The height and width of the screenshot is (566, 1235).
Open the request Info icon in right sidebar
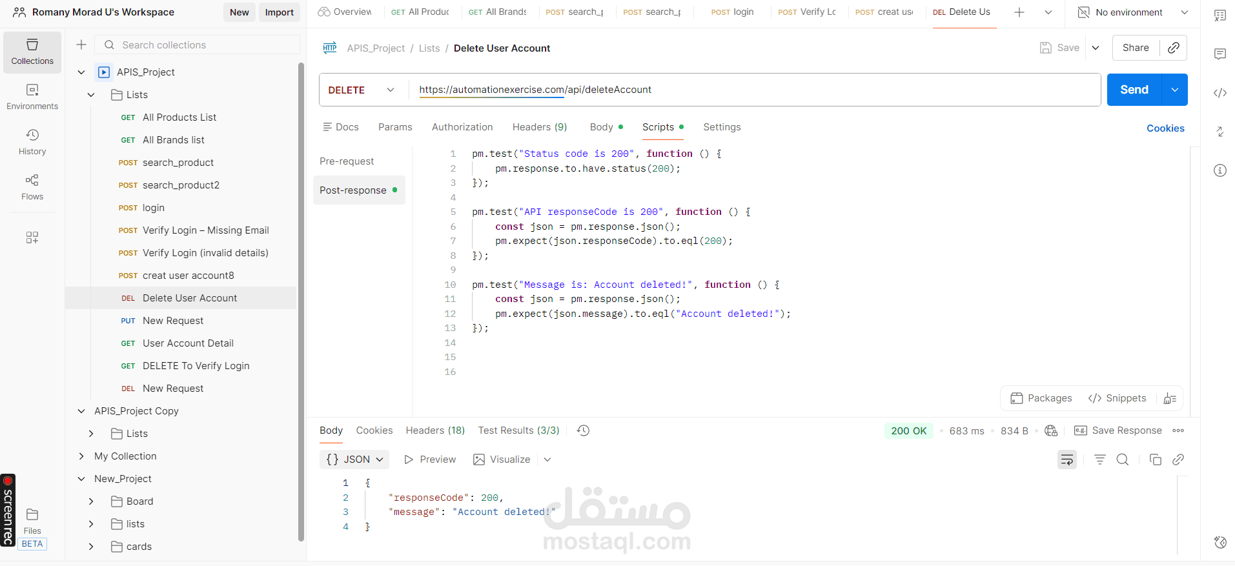click(1220, 170)
